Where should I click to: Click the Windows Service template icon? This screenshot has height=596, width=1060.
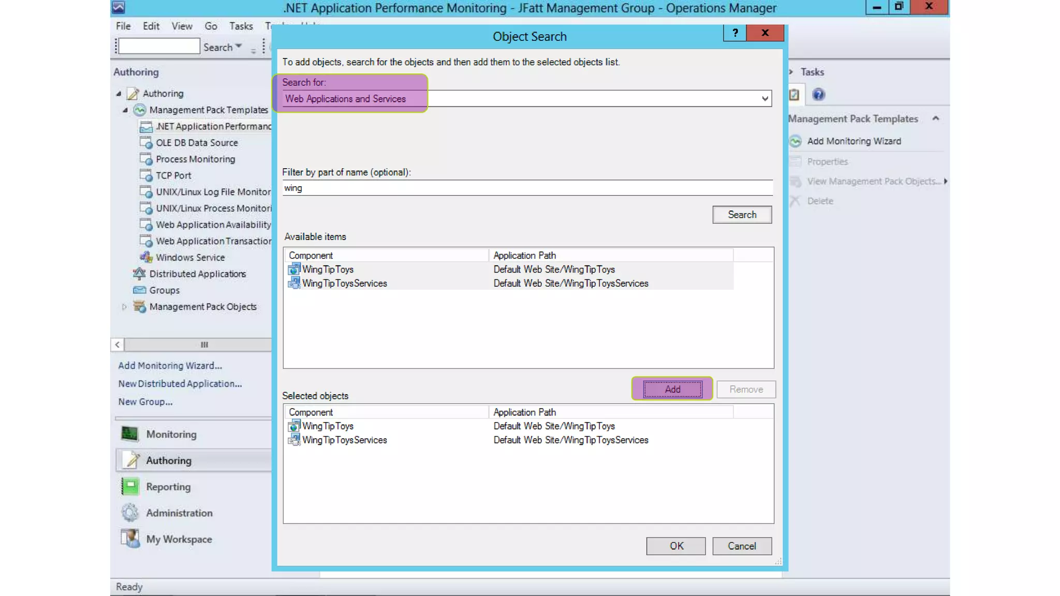[x=146, y=257]
